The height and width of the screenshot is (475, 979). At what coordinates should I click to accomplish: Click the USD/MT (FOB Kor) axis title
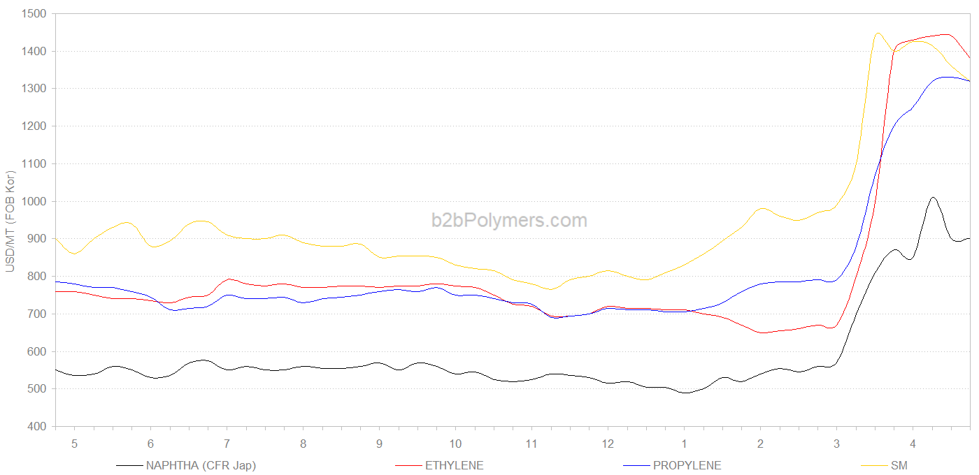(10, 221)
